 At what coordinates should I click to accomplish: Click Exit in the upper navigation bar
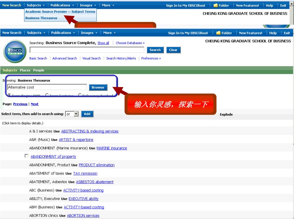pos(283,6)
